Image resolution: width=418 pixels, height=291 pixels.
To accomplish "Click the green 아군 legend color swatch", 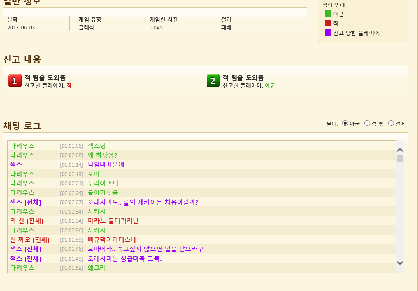I will pos(328,14).
